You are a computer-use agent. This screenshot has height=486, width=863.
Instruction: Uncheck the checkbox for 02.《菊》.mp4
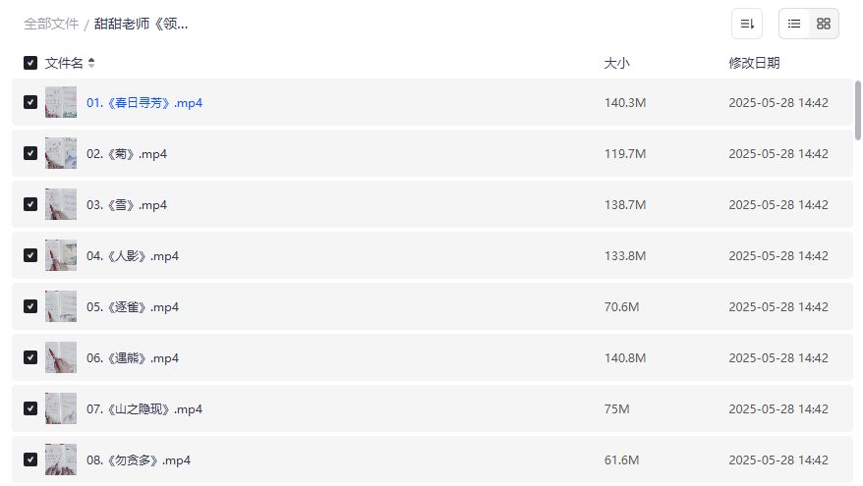(30, 153)
